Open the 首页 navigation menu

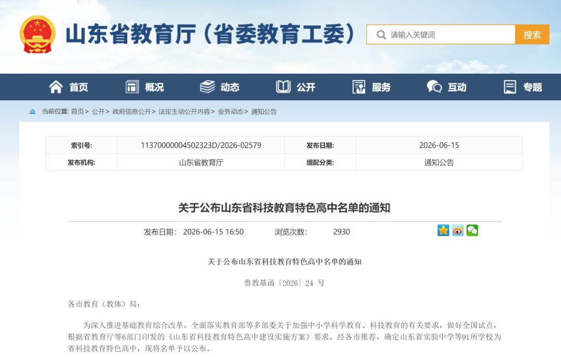(78, 87)
